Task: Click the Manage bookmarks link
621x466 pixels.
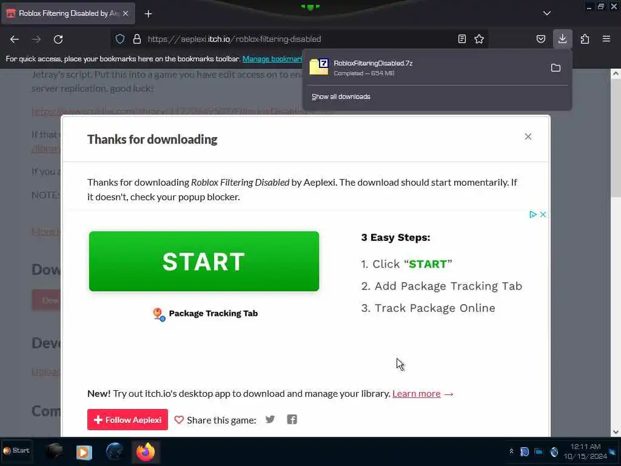Action: [x=272, y=59]
